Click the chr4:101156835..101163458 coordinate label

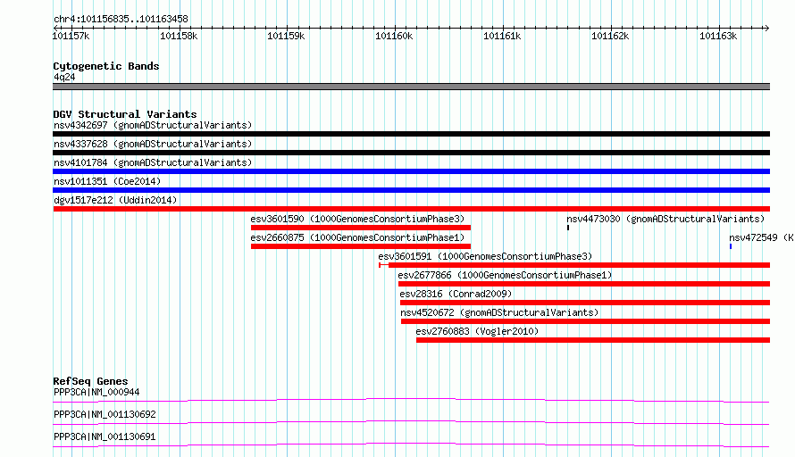[x=121, y=19]
